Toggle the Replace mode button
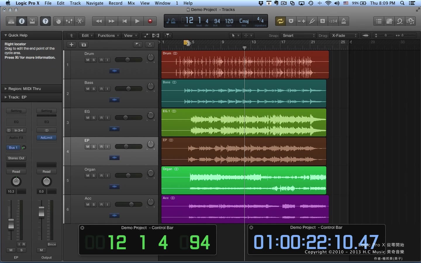Screen dimensions: 421x263 (x=291, y=21)
